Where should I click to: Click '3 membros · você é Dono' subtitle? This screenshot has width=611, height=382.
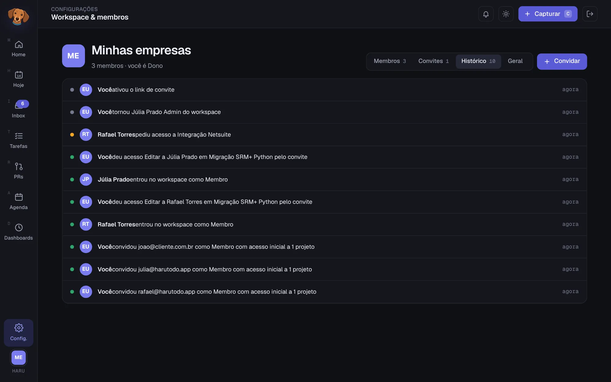pyautogui.click(x=127, y=66)
